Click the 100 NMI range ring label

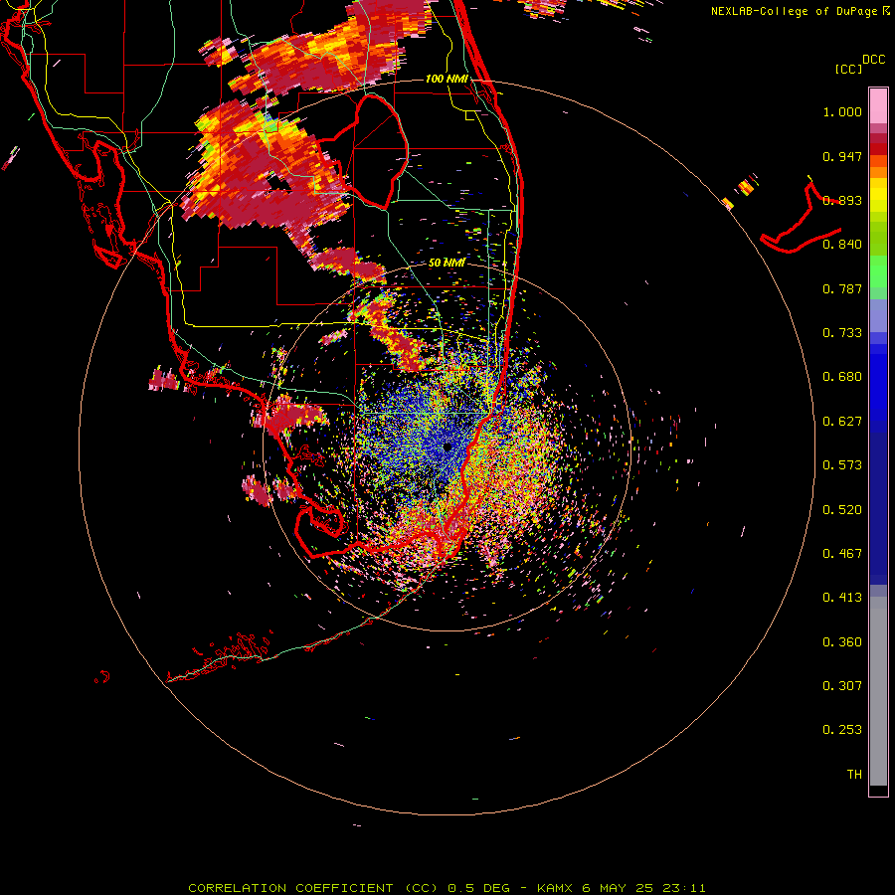tap(447, 79)
